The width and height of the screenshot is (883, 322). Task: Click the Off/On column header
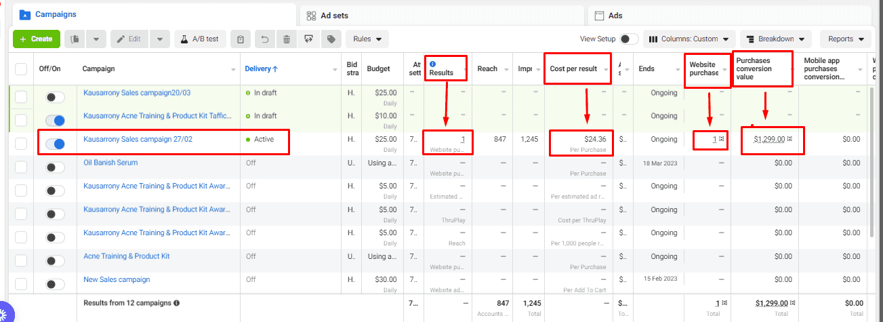pyautogui.click(x=50, y=69)
